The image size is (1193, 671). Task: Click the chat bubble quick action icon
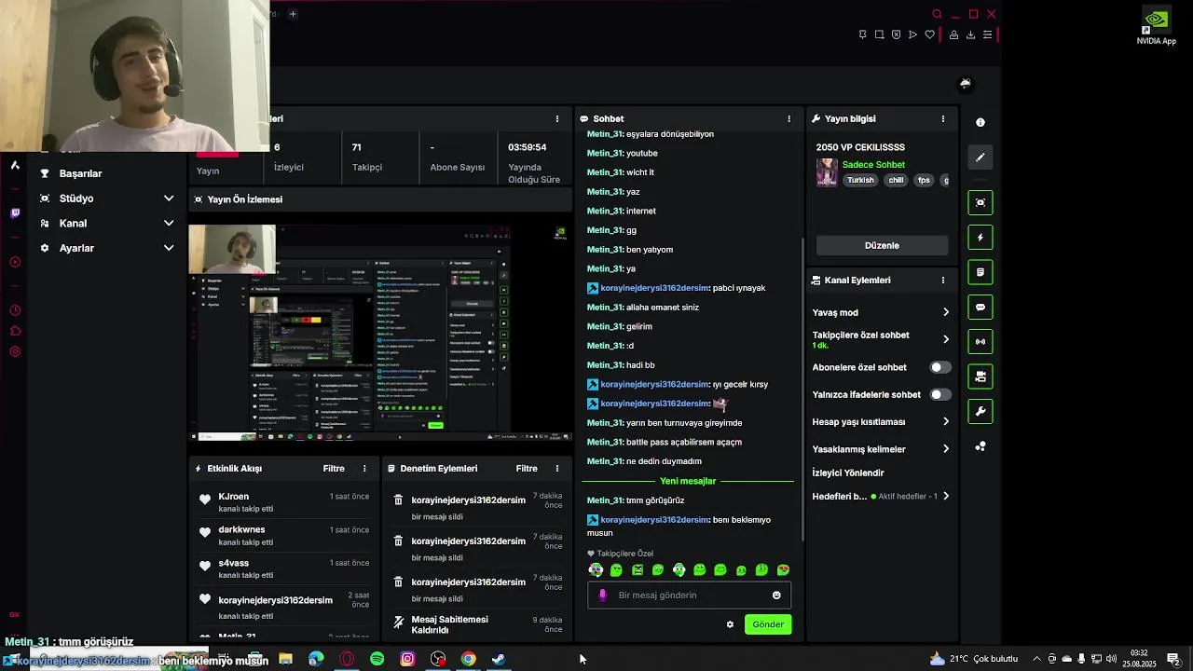click(980, 307)
